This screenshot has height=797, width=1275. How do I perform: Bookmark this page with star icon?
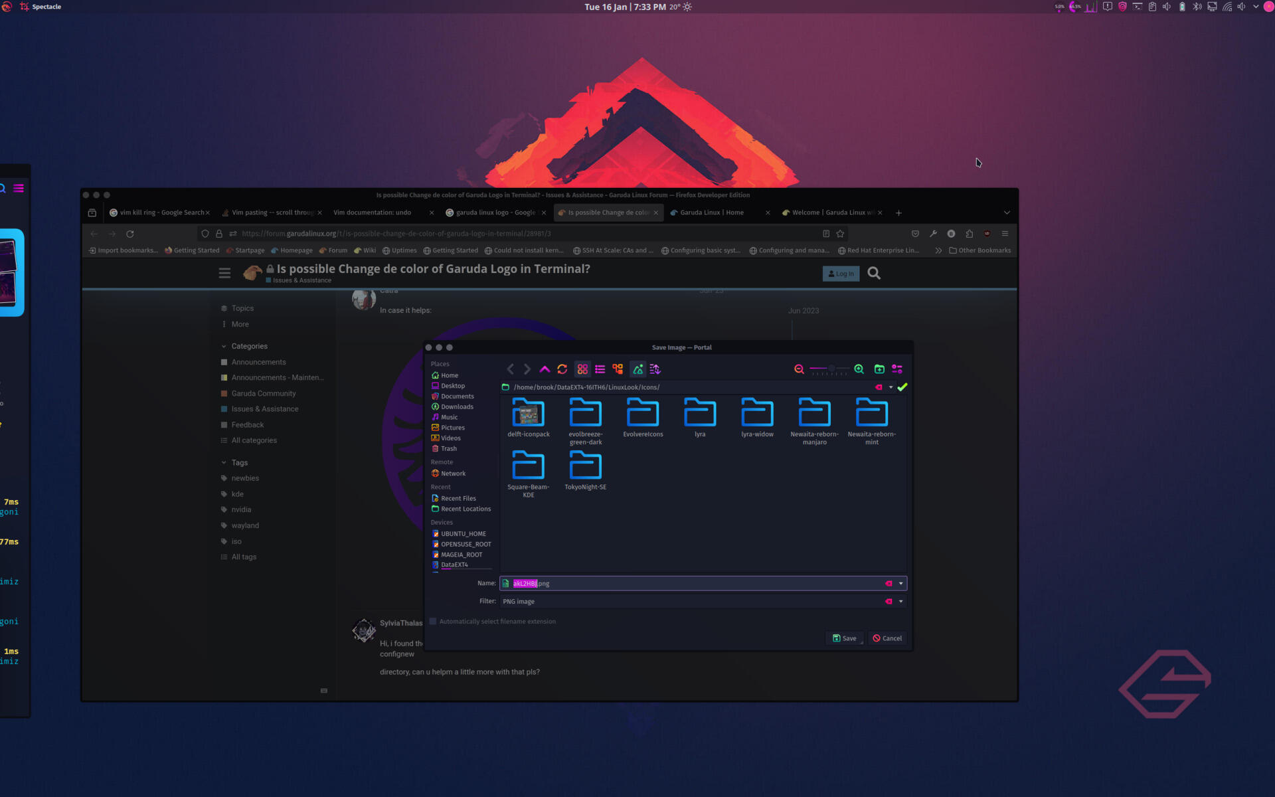point(840,234)
